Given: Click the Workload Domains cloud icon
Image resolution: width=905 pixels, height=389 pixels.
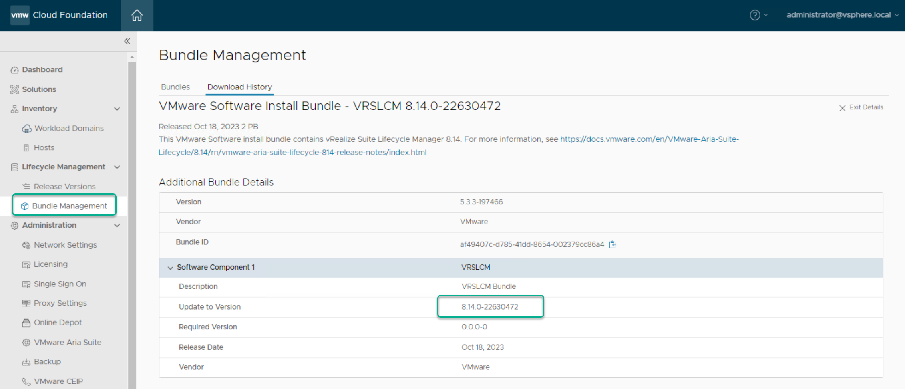Looking at the screenshot, I should click(x=27, y=129).
